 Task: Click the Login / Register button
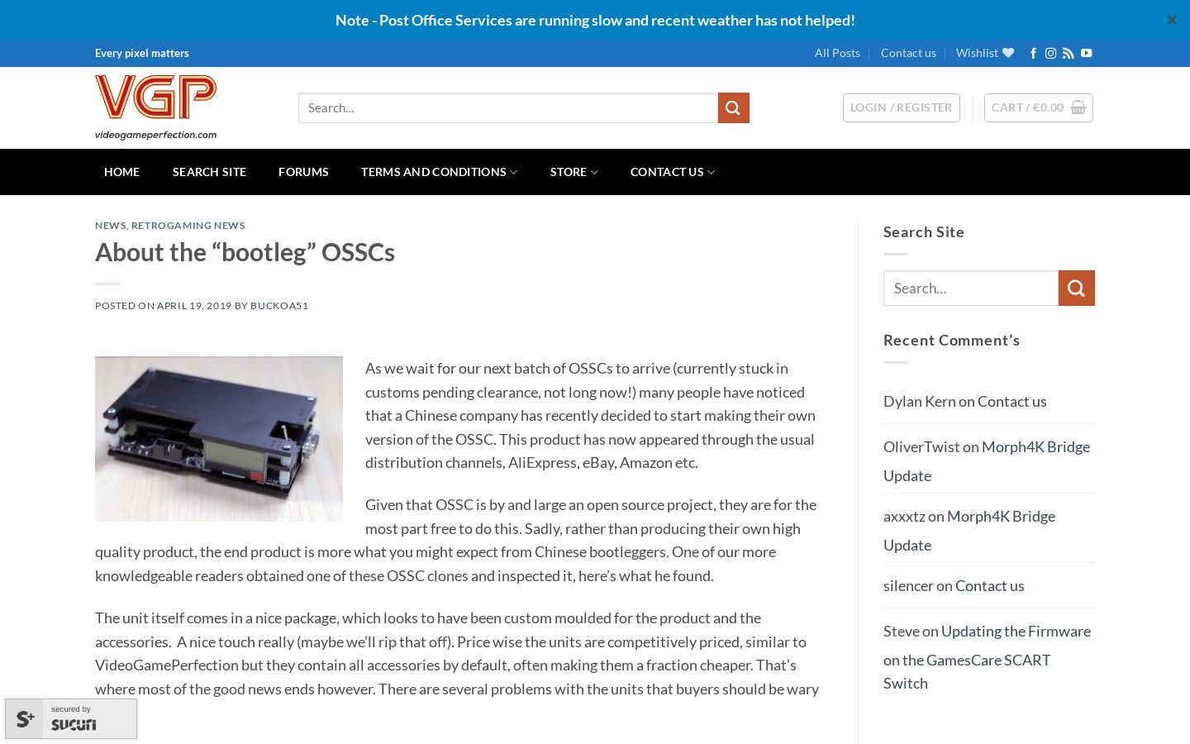pyautogui.click(x=902, y=107)
